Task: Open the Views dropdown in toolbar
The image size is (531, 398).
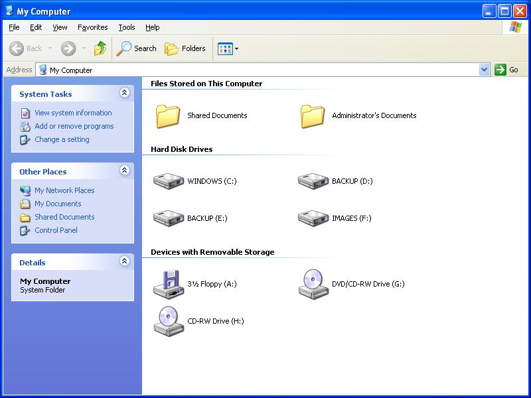Action: coord(228,48)
